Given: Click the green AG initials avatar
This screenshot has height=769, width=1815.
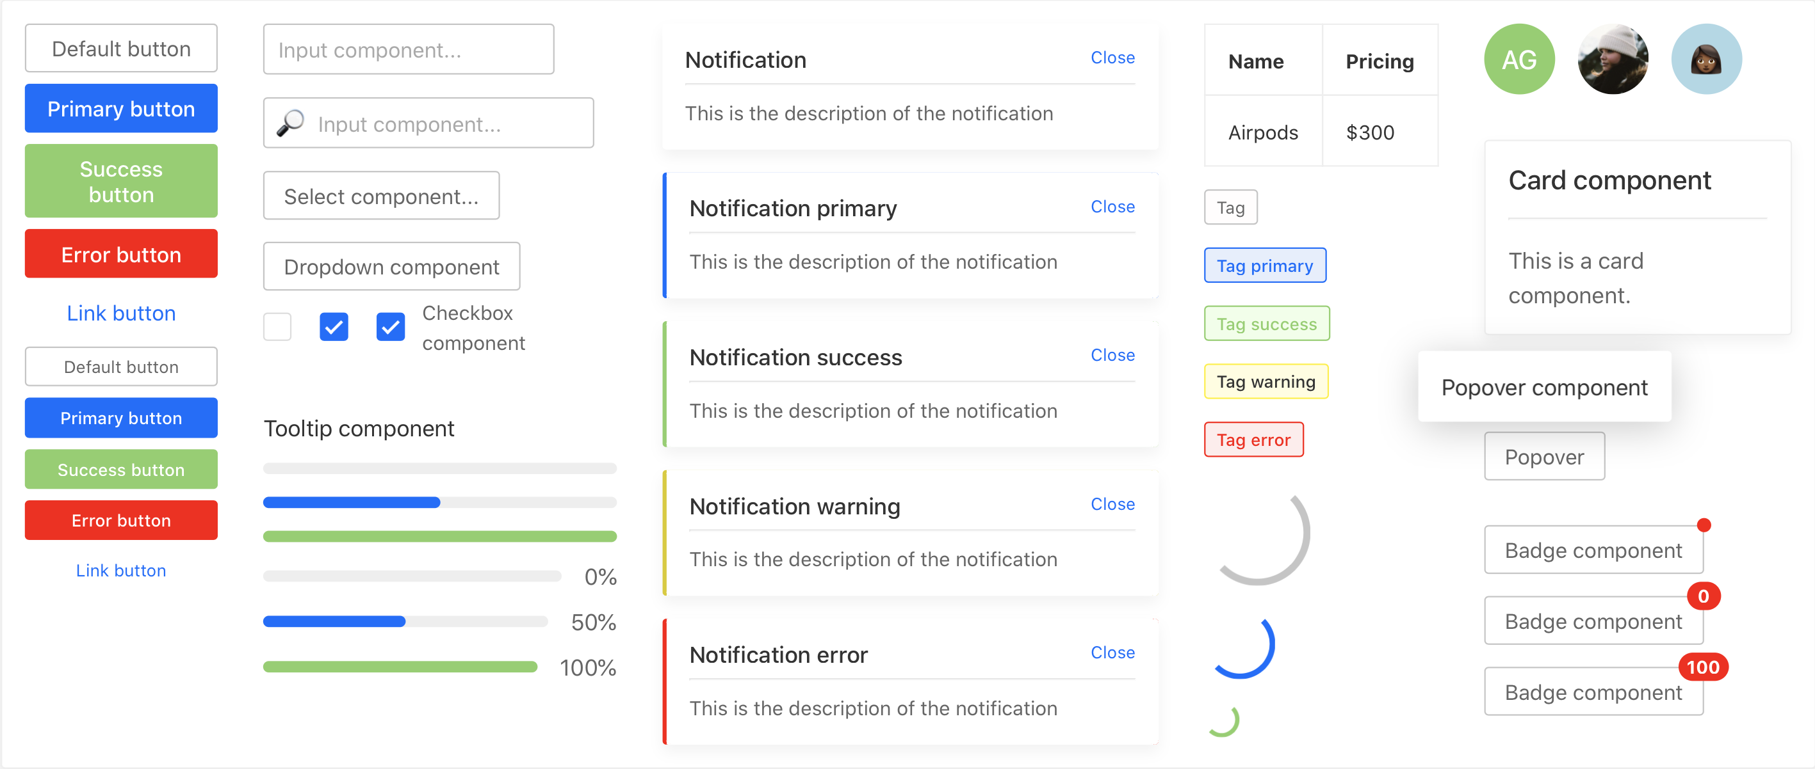Looking at the screenshot, I should point(1518,59).
